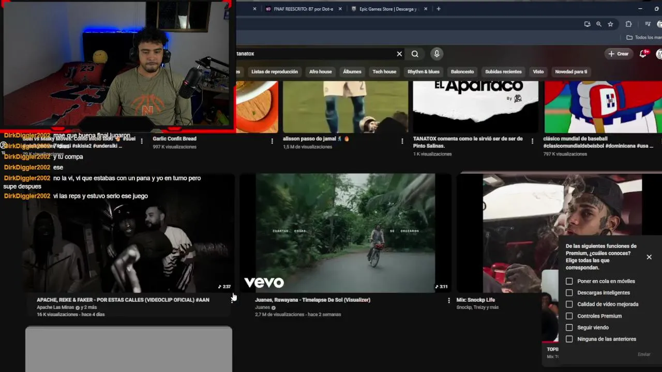Screen dimensions: 662x372
Task: Play the Juanes cyclist Vevo thumbnail
Action: (345, 233)
